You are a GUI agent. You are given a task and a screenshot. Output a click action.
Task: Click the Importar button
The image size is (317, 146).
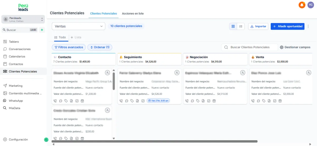click(x=258, y=26)
